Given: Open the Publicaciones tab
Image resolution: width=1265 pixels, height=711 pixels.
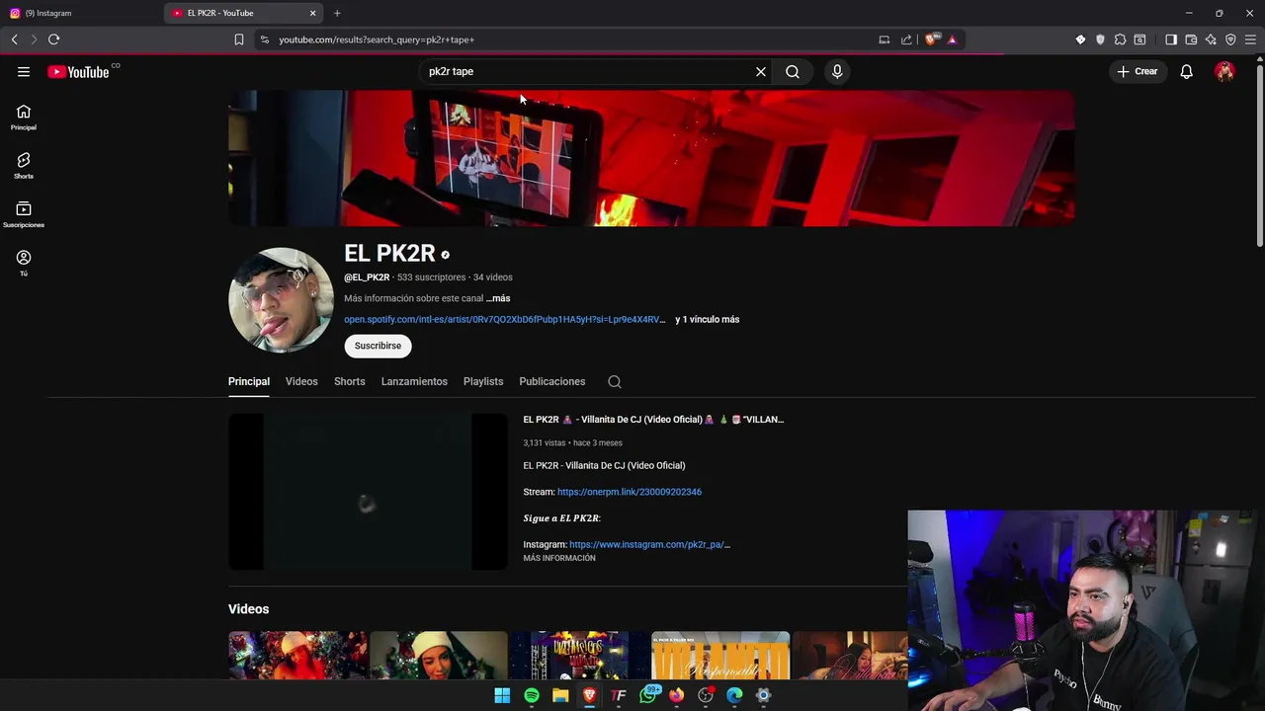Looking at the screenshot, I should pyautogui.click(x=552, y=381).
